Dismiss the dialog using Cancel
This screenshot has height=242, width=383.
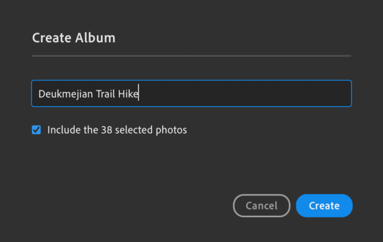262,206
